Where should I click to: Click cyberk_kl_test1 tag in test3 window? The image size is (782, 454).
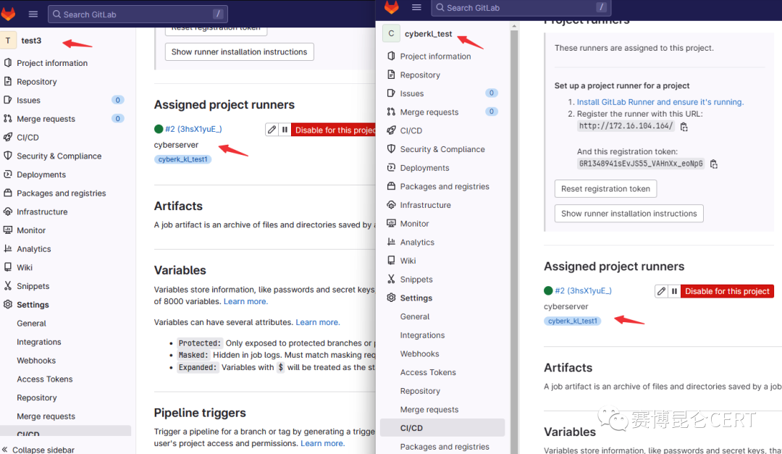(182, 159)
